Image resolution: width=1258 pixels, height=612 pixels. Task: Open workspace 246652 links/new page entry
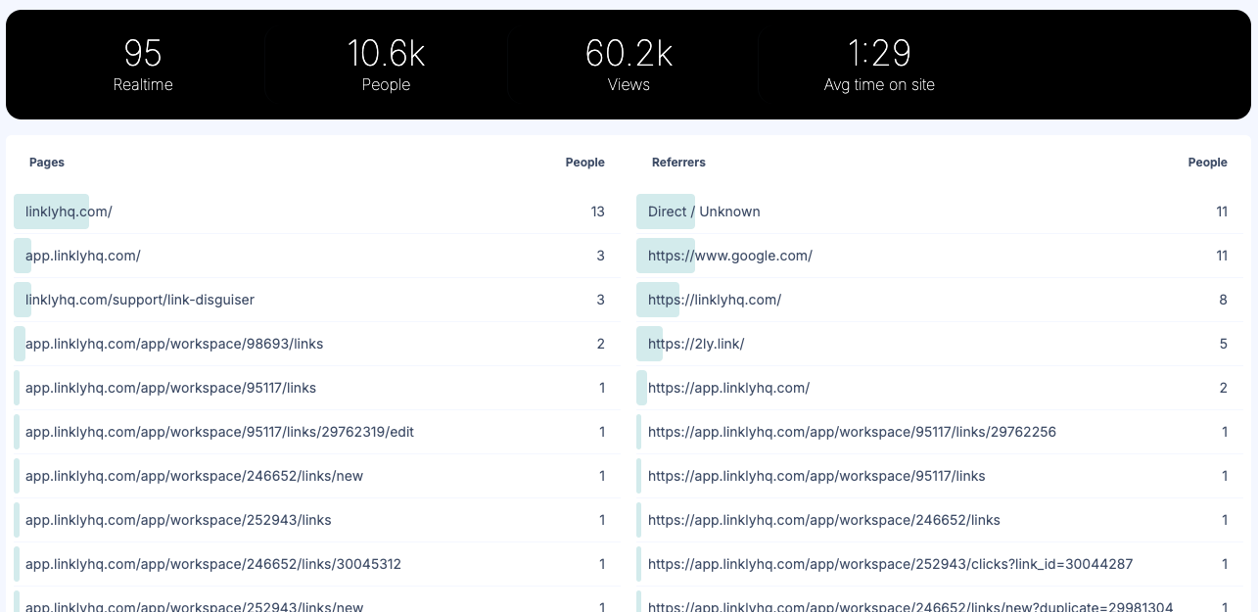coord(192,476)
